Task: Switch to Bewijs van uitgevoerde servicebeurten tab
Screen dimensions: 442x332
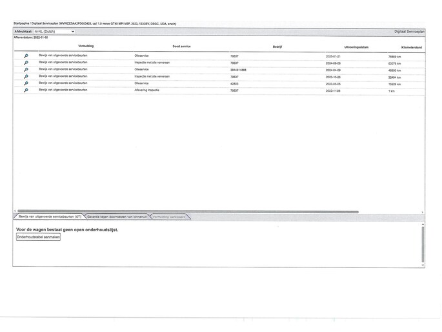Action: [50, 216]
